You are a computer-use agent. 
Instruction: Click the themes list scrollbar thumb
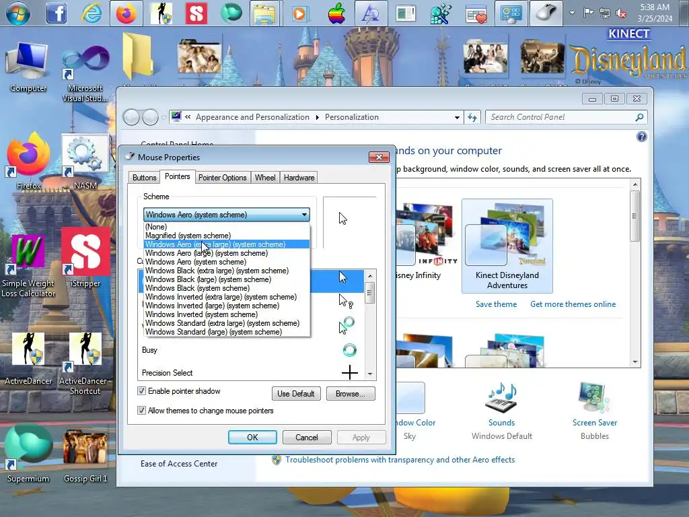tap(634, 216)
